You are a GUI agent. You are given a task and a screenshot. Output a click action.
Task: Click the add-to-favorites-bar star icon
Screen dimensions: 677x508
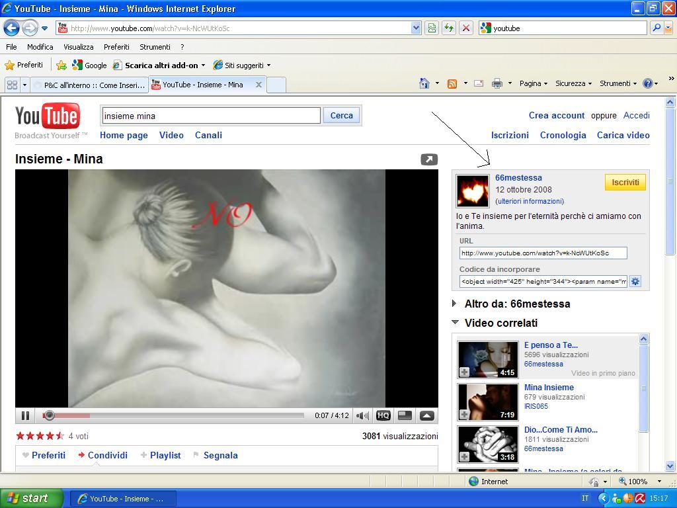coord(61,65)
